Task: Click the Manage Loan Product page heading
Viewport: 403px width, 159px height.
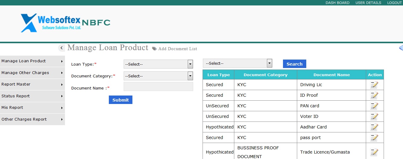Action: click(108, 47)
